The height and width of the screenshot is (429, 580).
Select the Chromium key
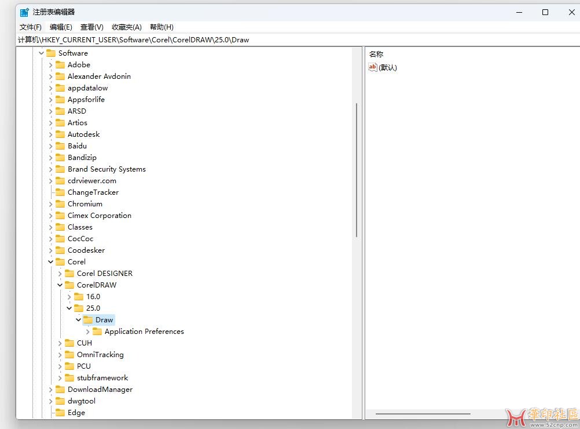[x=85, y=203]
